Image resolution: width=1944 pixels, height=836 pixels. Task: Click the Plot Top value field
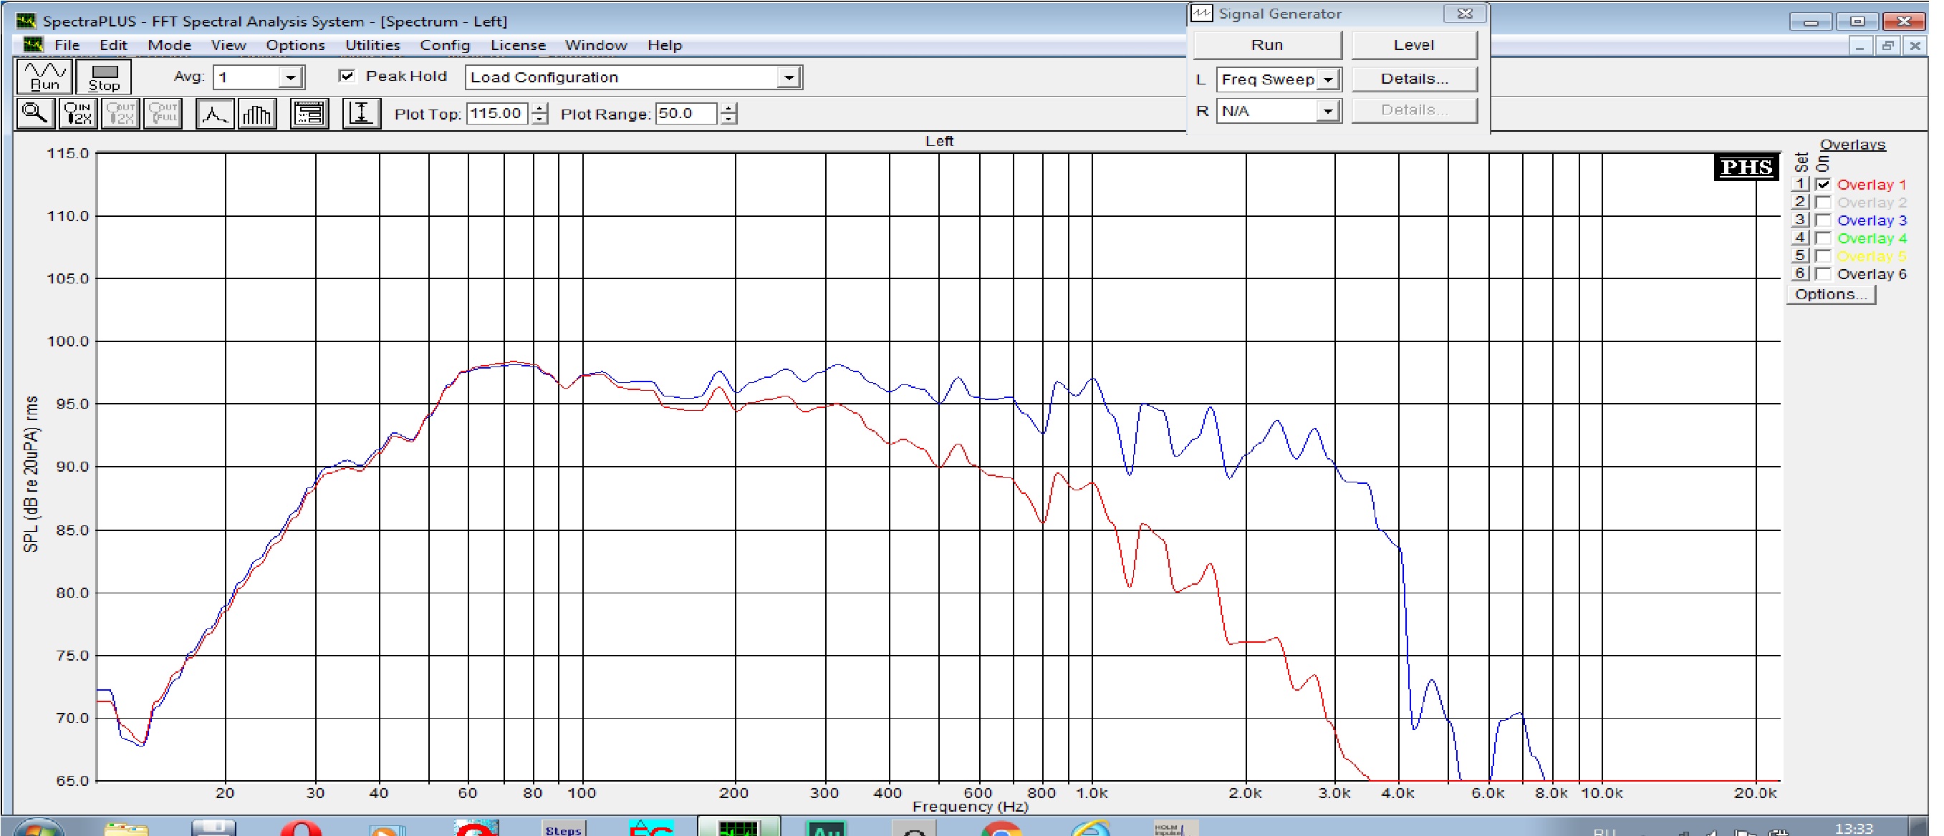(496, 114)
